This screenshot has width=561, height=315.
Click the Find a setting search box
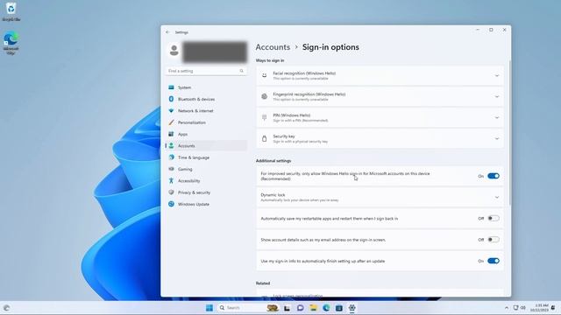pos(206,71)
